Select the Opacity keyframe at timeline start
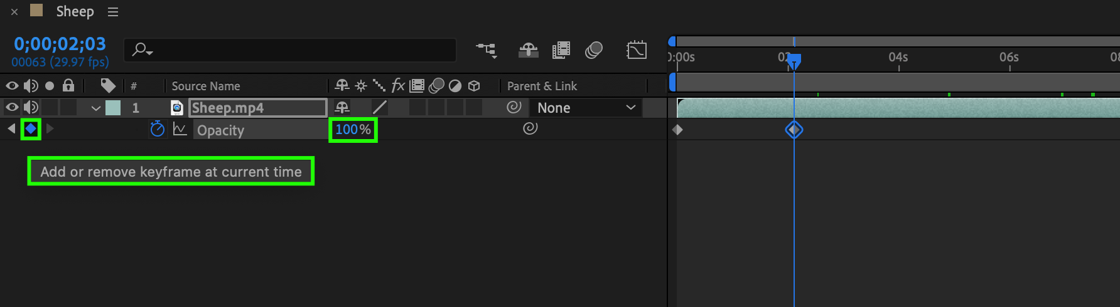 [x=677, y=130]
